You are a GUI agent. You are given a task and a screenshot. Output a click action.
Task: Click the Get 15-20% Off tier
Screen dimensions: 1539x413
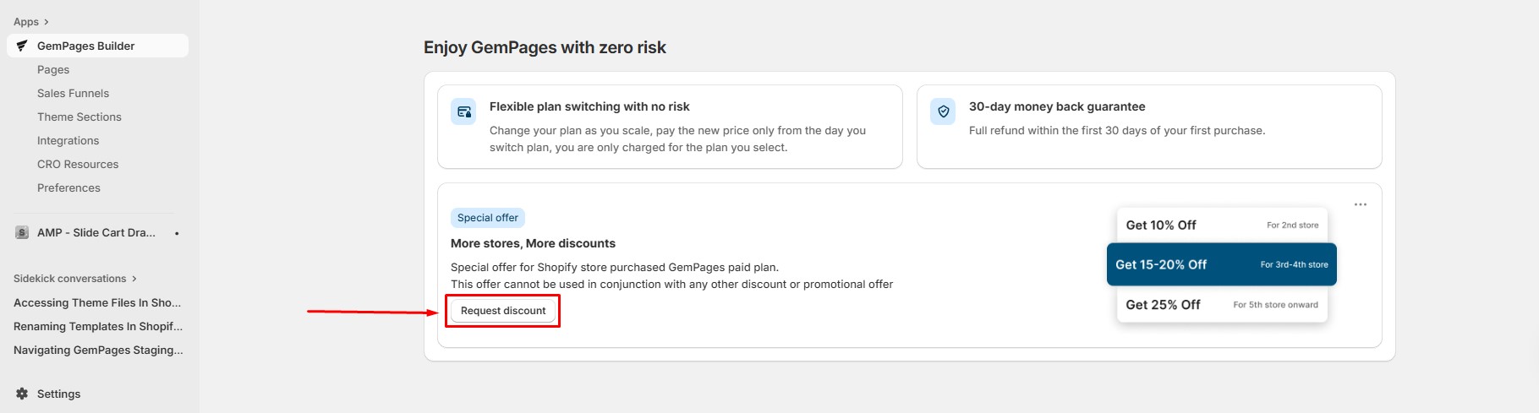[1221, 264]
